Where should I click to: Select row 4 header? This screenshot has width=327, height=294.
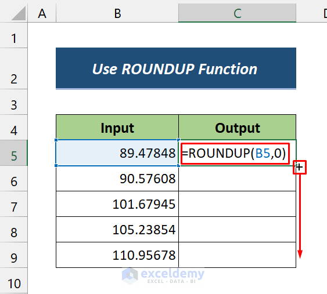coord(14,127)
